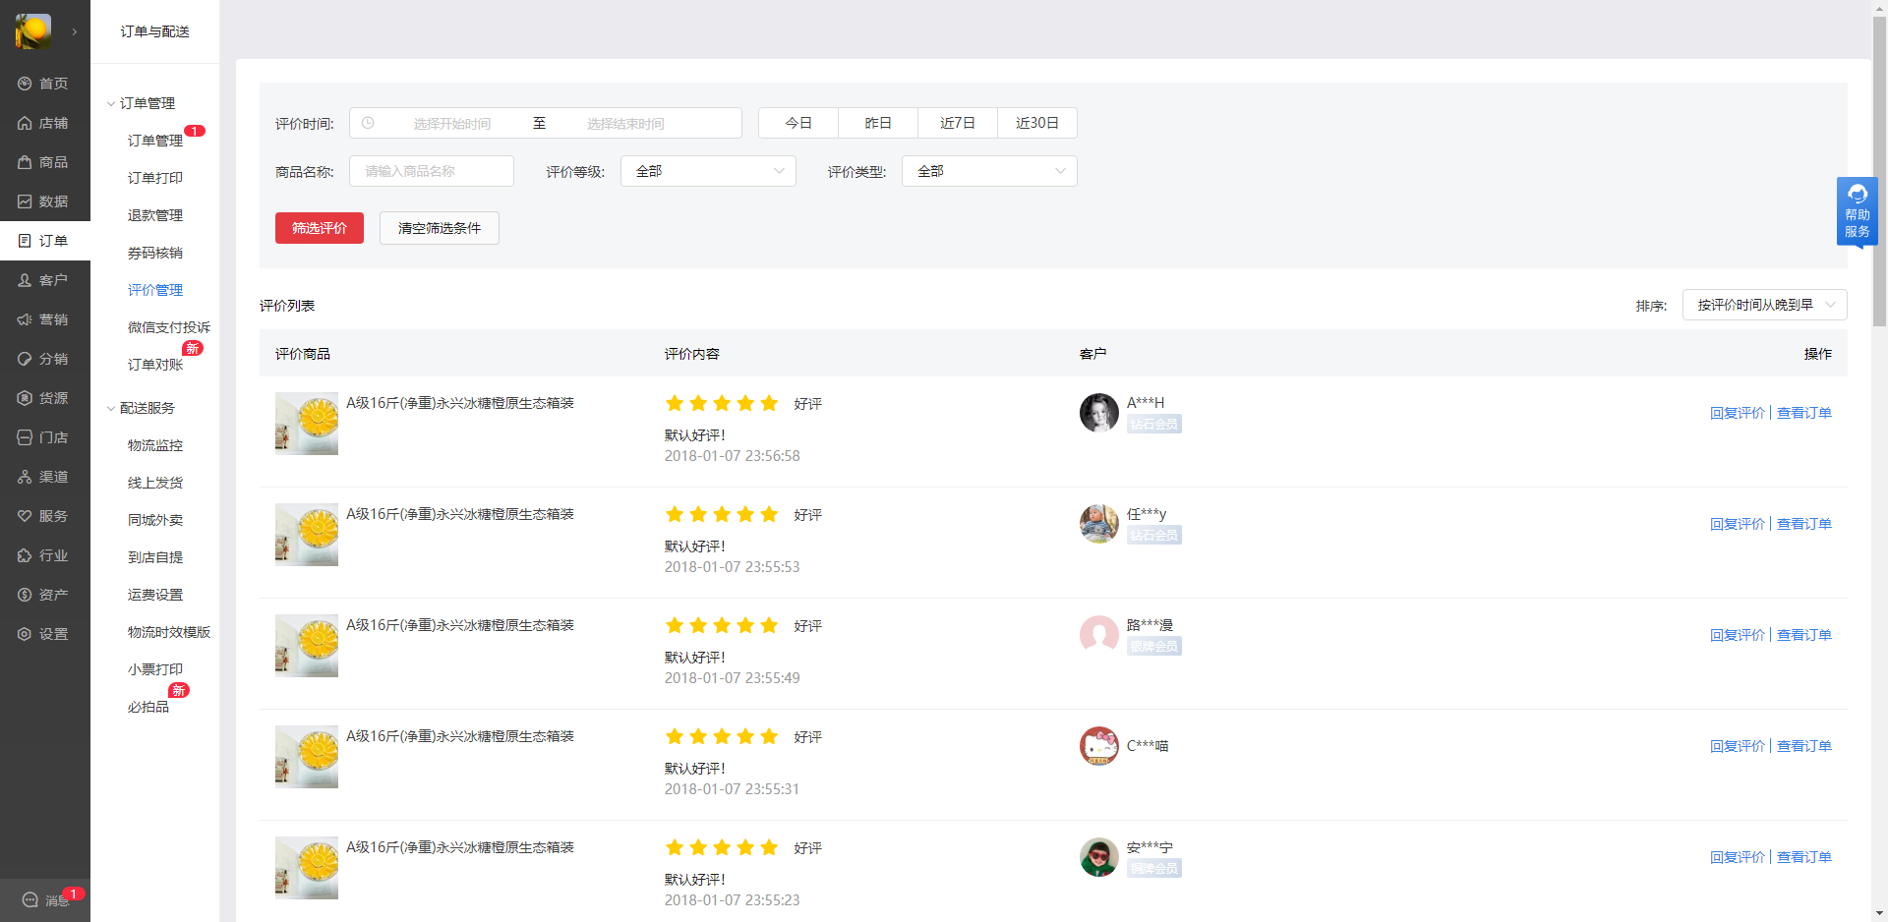Image resolution: width=1888 pixels, height=922 pixels.
Task: Open Marketing (营销) megaphone icon
Action: pos(25,319)
